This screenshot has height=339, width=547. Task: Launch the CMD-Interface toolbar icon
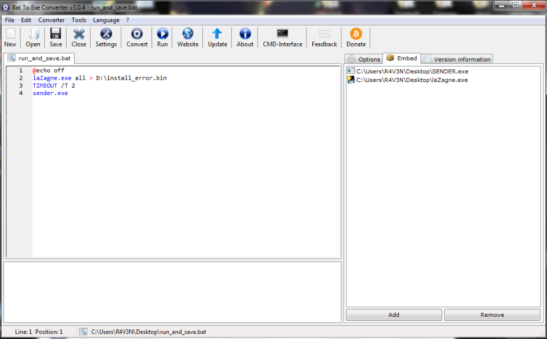pyautogui.click(x=283, y=34)
